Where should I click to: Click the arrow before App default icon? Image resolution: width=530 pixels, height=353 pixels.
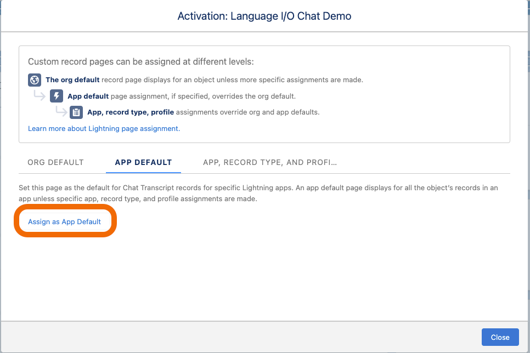40,95
